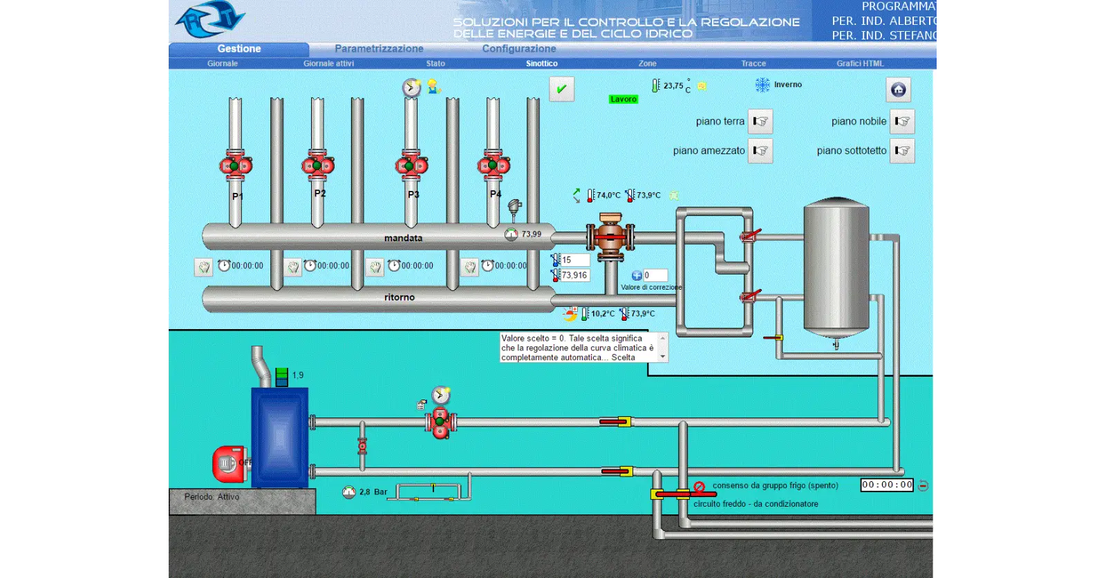Toggle manual hand button for pump P4
Image resolution: width=1106 pixels, height=578 pixels.
pos(470,267)
